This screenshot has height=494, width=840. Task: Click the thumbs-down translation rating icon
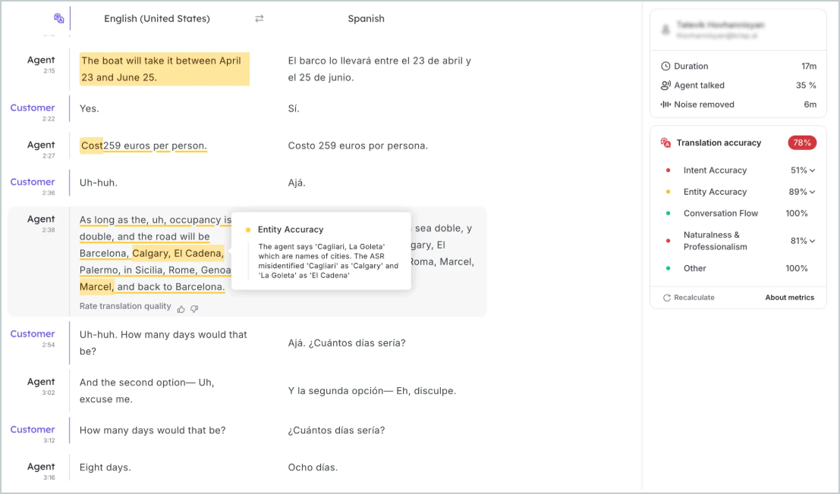point(194,308)
